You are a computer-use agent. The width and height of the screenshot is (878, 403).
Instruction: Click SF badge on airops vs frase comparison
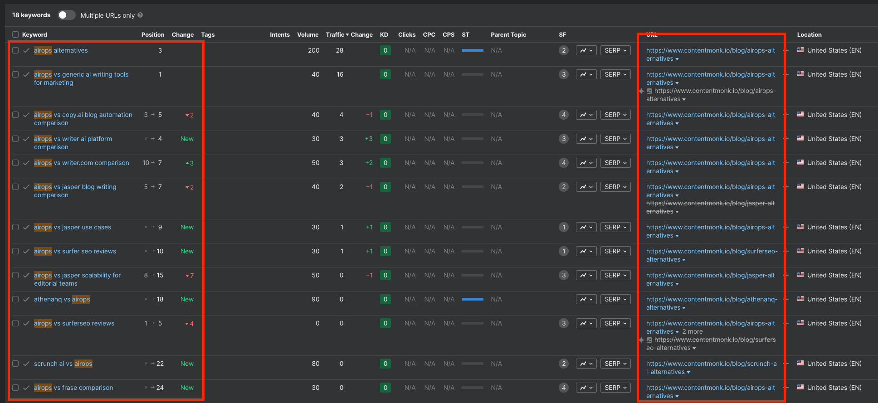pyautogui.click(x=563, y=388)
